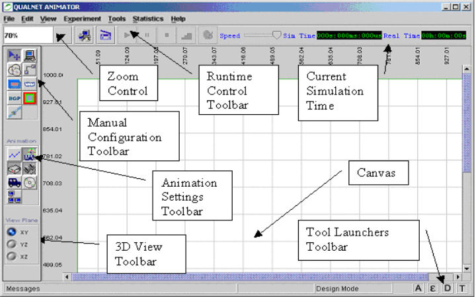476x297 pixels.
Task: Click the connected blue computers animation icon
Action: click(14, 197)
